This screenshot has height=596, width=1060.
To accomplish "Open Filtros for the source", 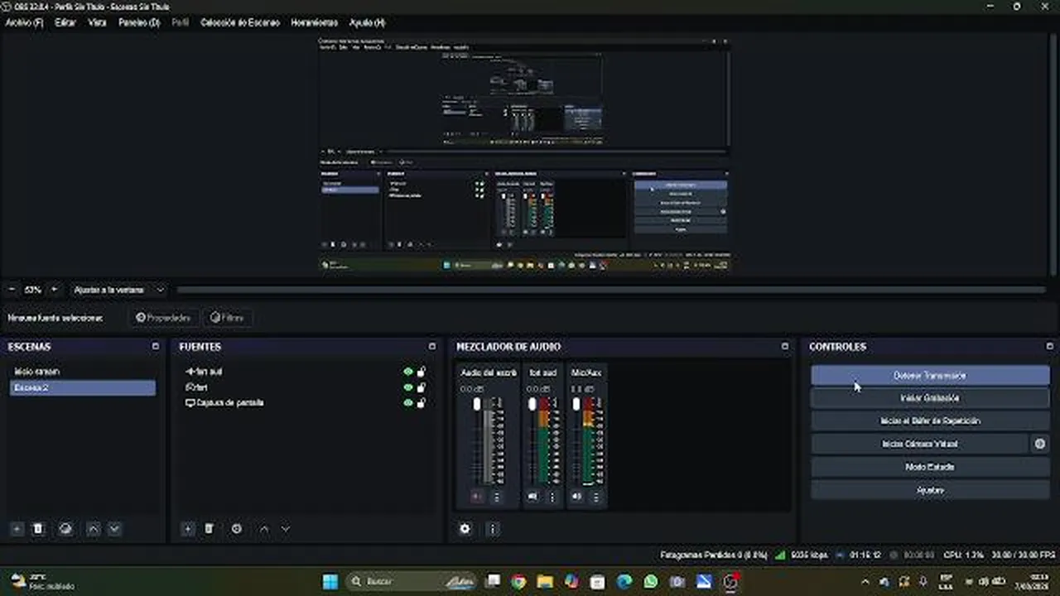I will 227,317.
